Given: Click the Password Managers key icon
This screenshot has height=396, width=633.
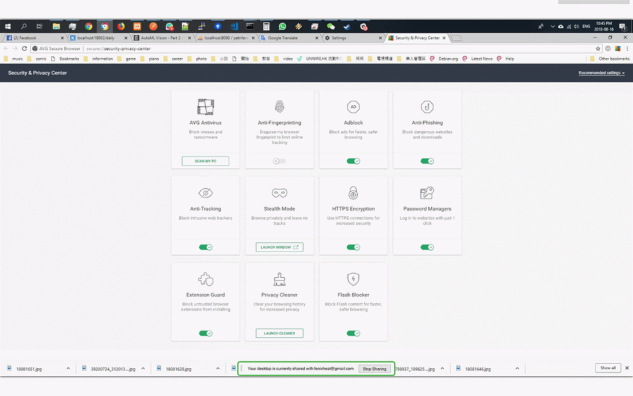Looking at the screenshot, I should click(427, 192).
